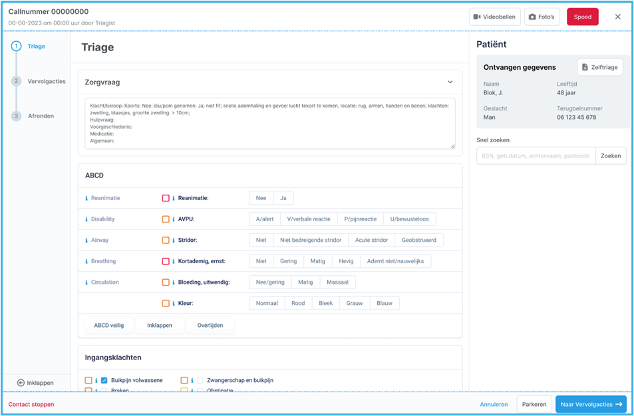Start a video call with Videobellen
Viewport: 634px width, 416px height.
[x=495, y=17]
